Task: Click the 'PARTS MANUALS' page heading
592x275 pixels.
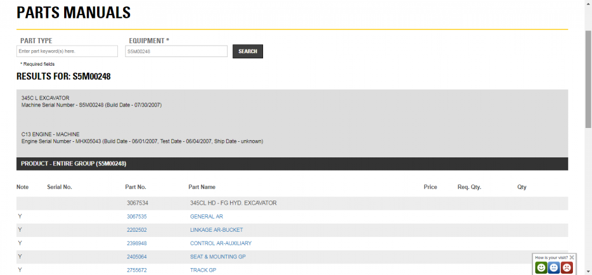Action: pos(73,13)
